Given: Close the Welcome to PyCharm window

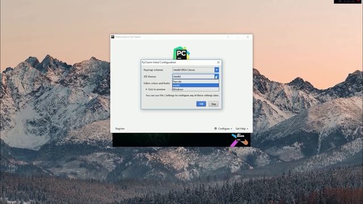Looking at the screenshot, I should [248, 37].
